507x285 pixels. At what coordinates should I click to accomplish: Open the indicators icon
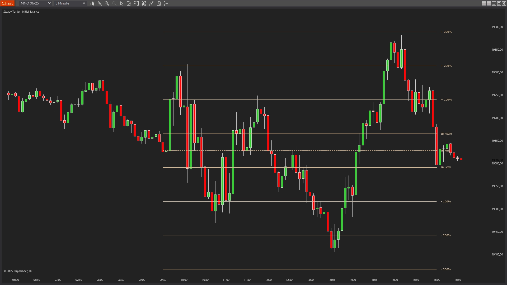151,3
